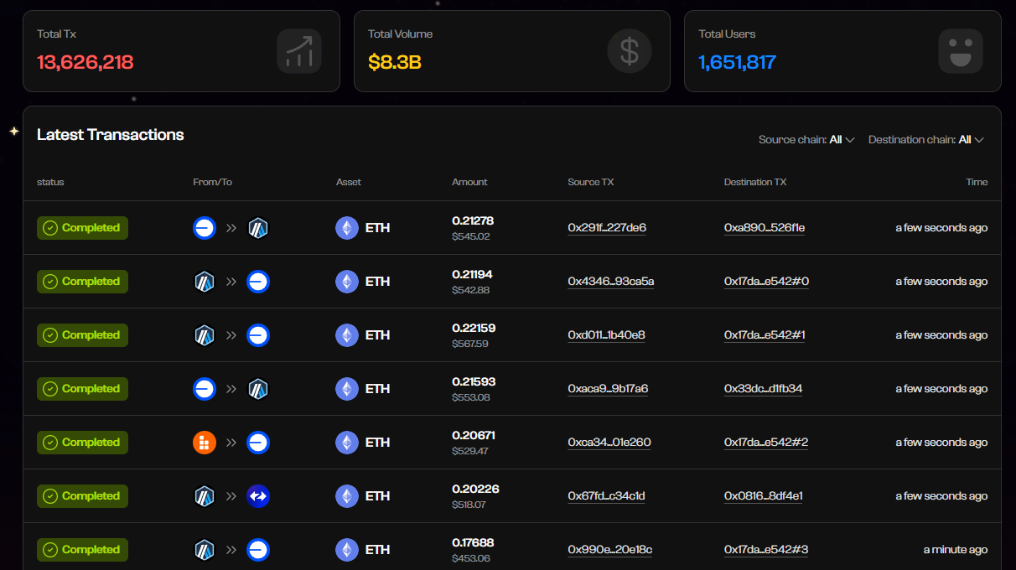Click Arbitrum source icon in 0x990e...20e18c row

[x=205, y=550]
